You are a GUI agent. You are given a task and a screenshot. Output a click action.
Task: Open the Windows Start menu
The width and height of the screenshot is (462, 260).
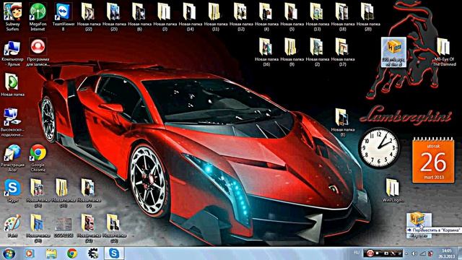(9, 253)
